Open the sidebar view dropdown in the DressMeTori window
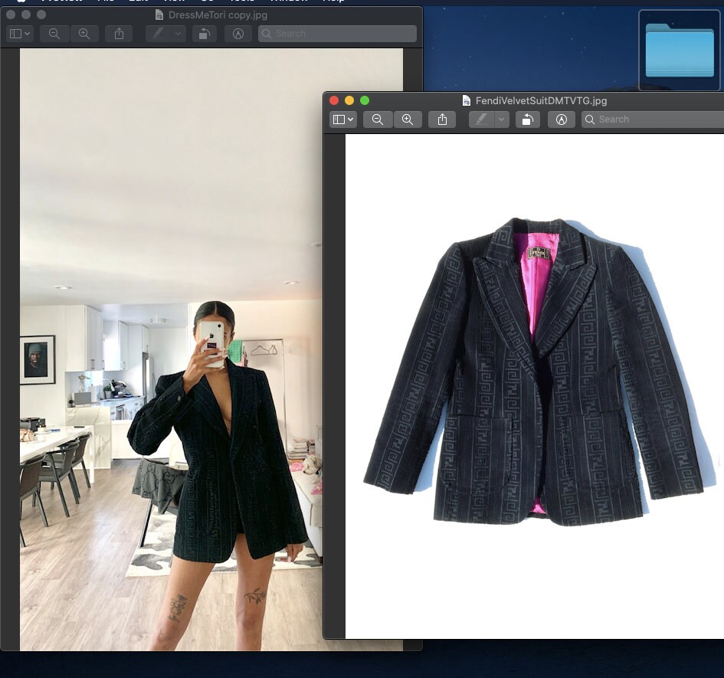This screenshot has width=724, height=678. 19,34
